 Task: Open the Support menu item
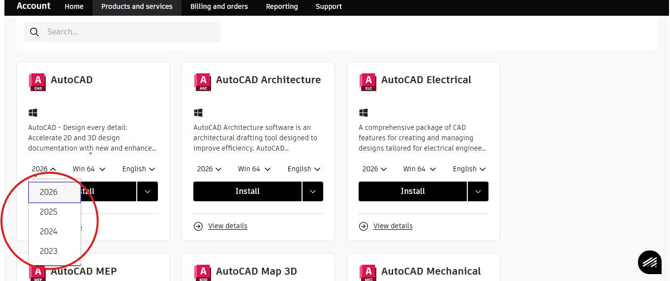(x=328, y=6)
